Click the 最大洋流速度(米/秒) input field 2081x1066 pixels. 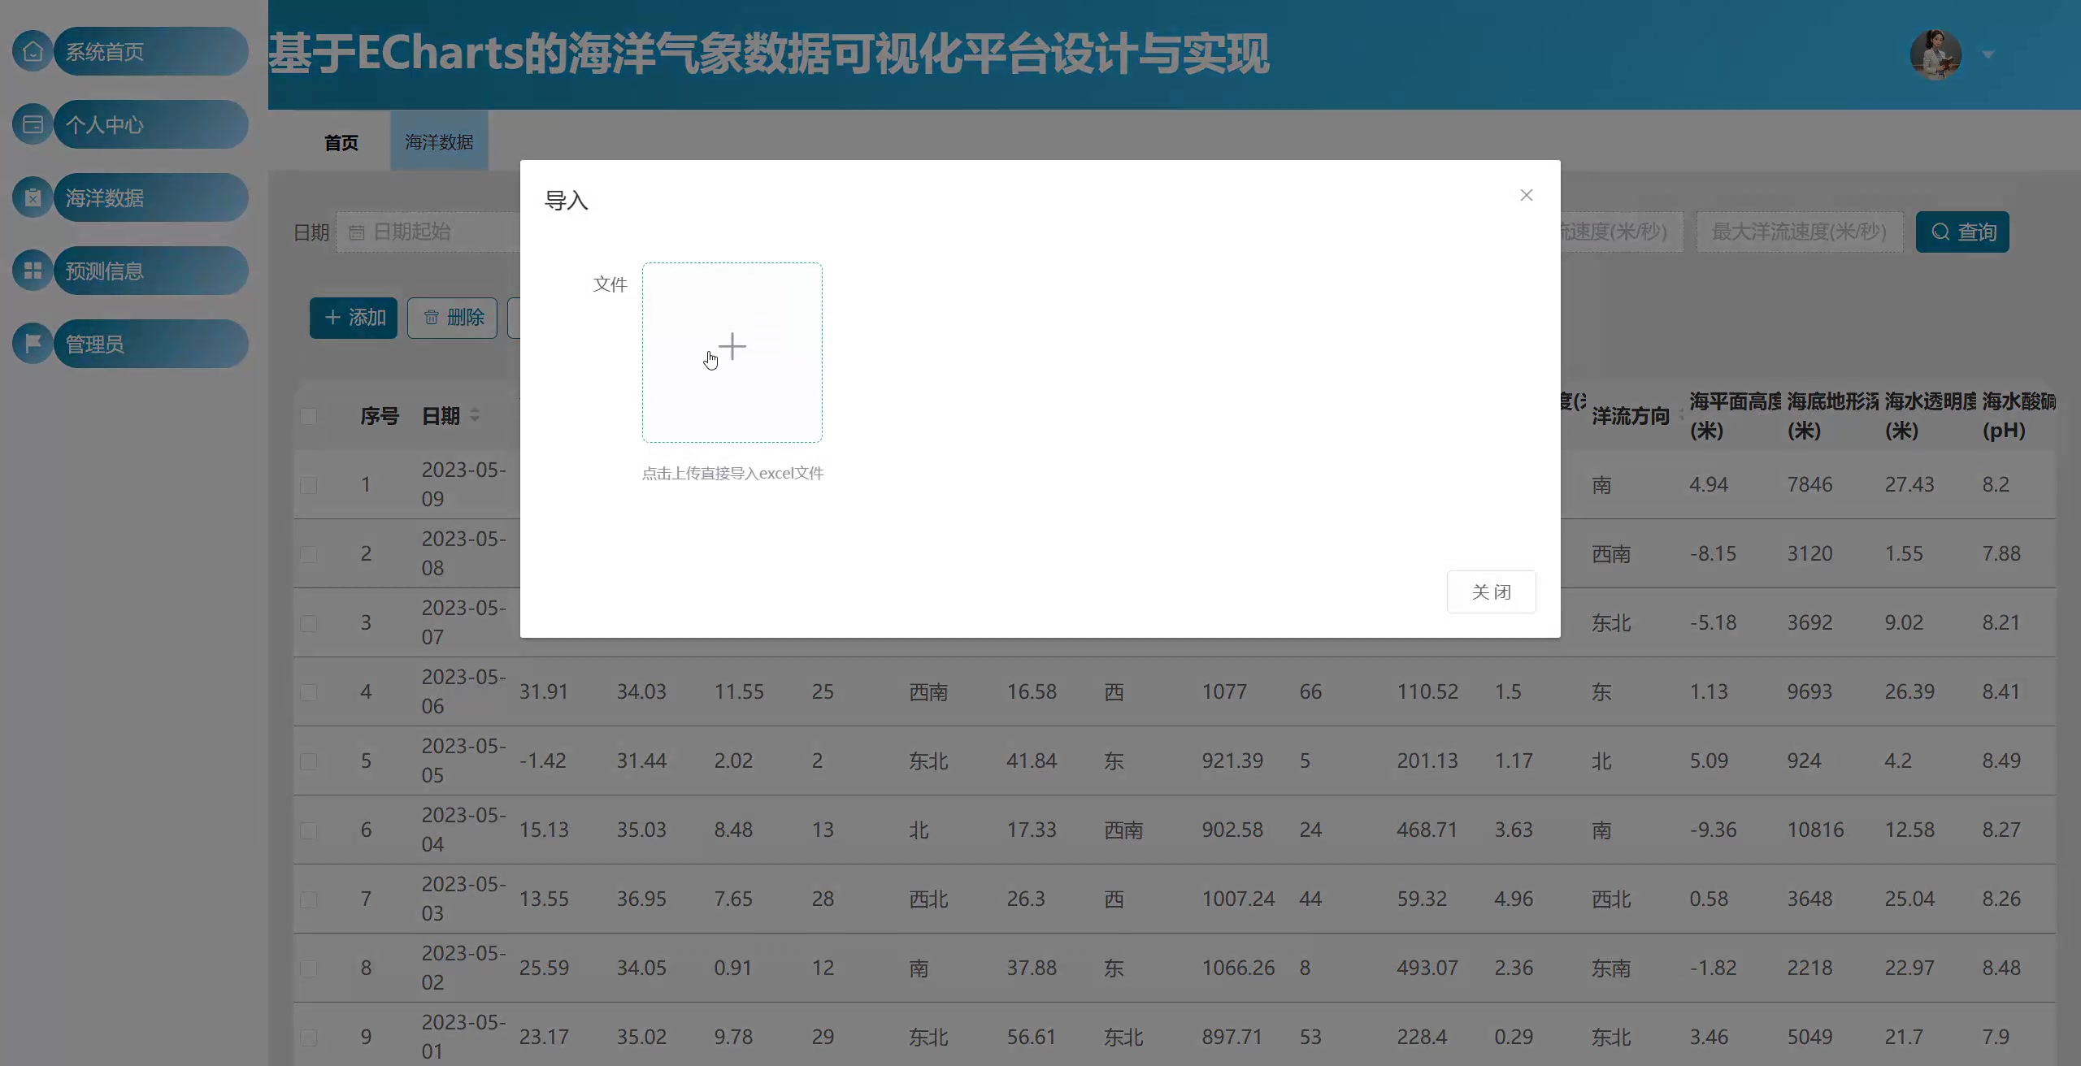pos(1799,232)
